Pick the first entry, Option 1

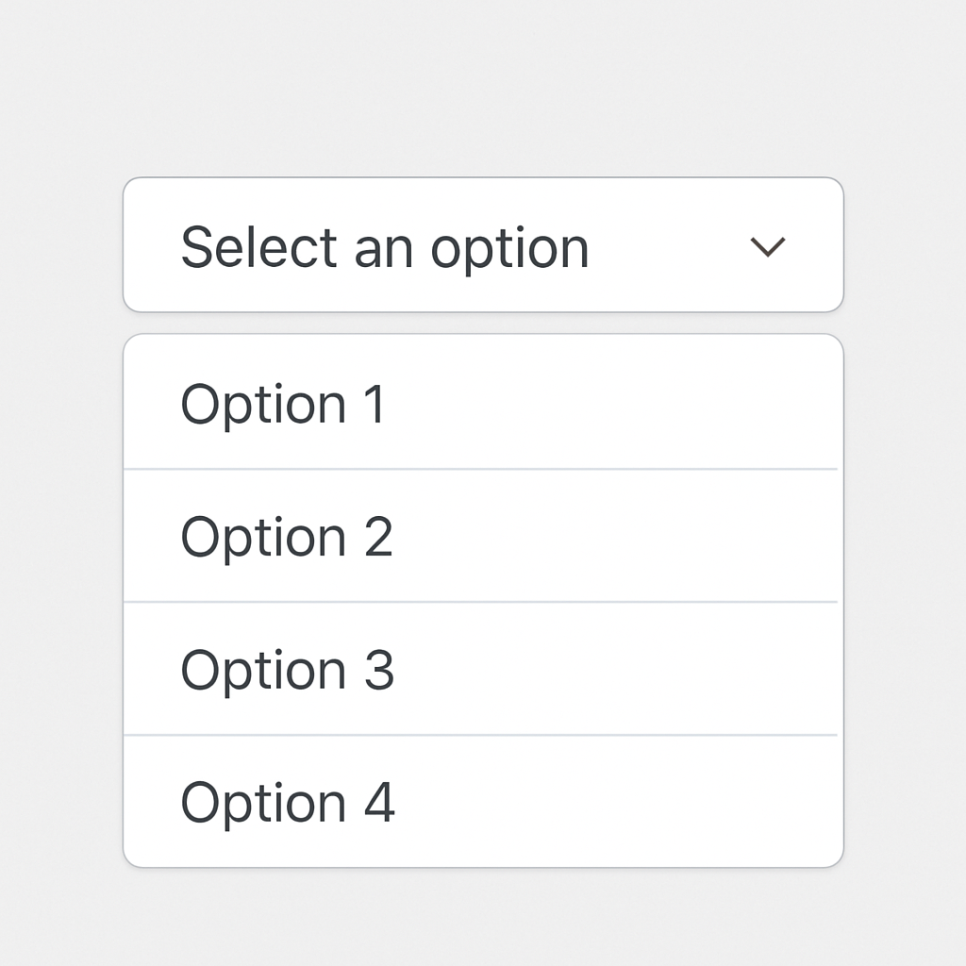click(x=481, y=403)
